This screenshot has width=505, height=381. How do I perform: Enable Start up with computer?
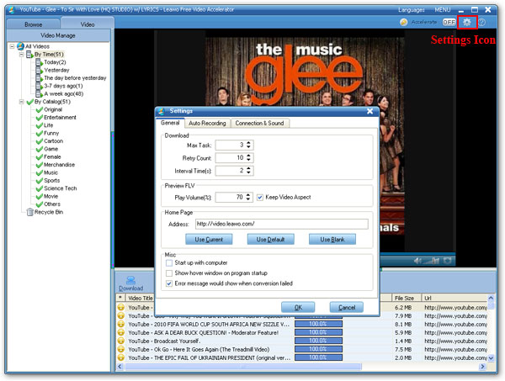(x=169, y=263)
